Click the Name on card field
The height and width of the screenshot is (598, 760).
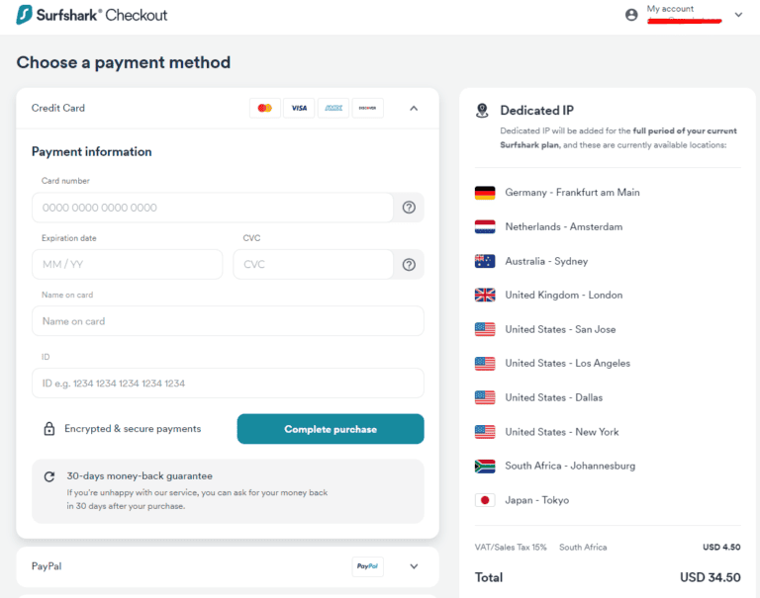pyautogui.click(x=228, y=321)
